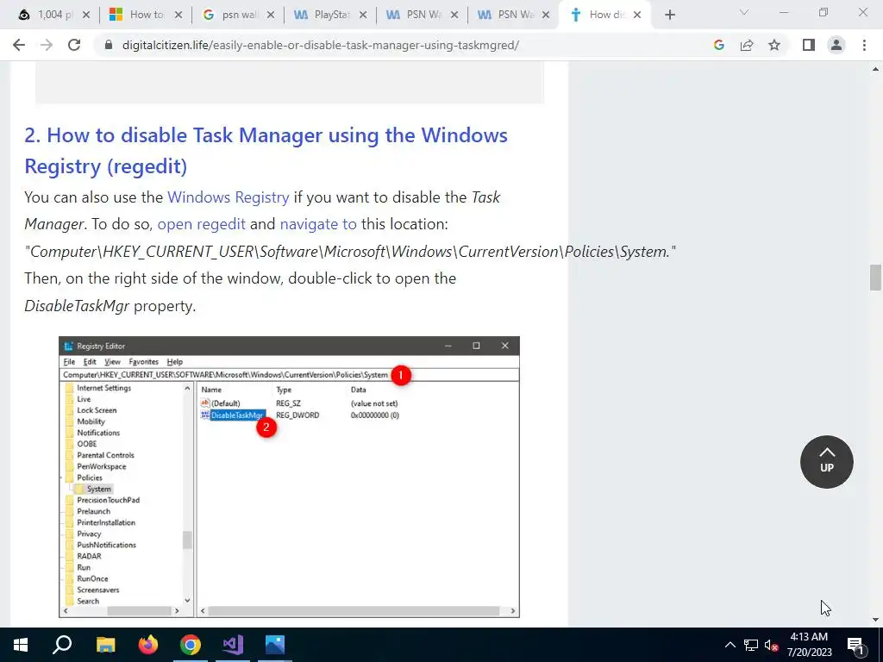Image resolution: width=883 pixels, height=662 pixels.
Task: Follow the 'navigate to' link
Action: [318, 225]
